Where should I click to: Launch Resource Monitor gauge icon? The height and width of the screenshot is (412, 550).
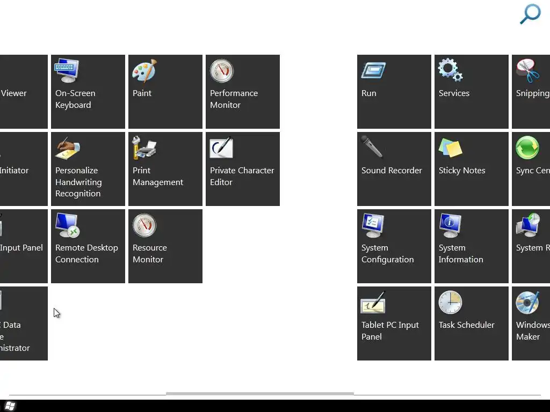144,225
